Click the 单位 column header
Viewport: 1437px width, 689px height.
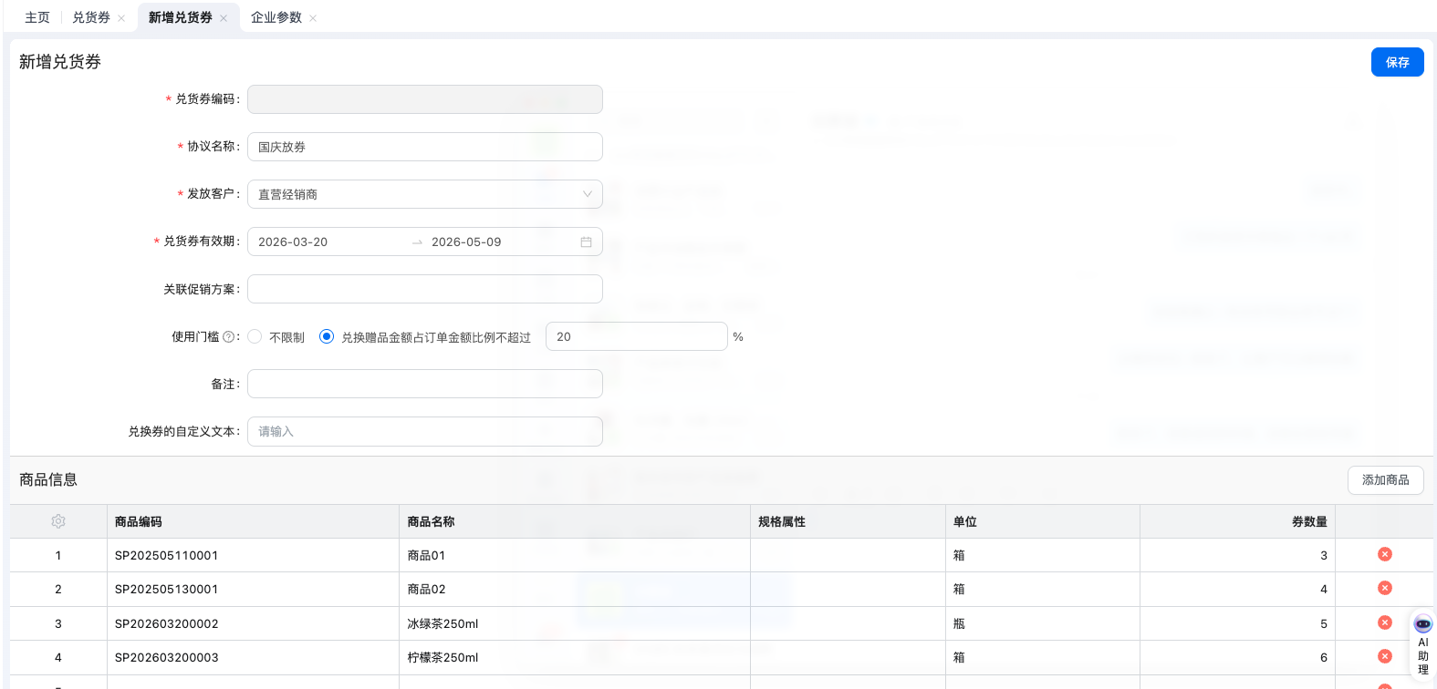[1043, 521]
